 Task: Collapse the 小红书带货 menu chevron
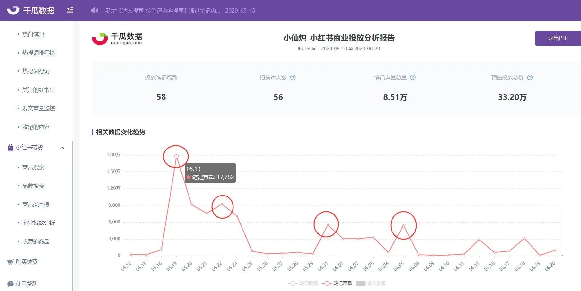pos(62,148)
